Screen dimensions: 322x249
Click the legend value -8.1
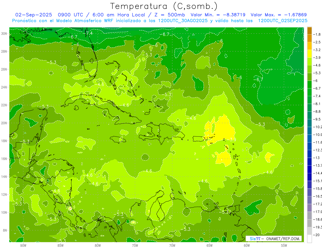coord(317,104)
